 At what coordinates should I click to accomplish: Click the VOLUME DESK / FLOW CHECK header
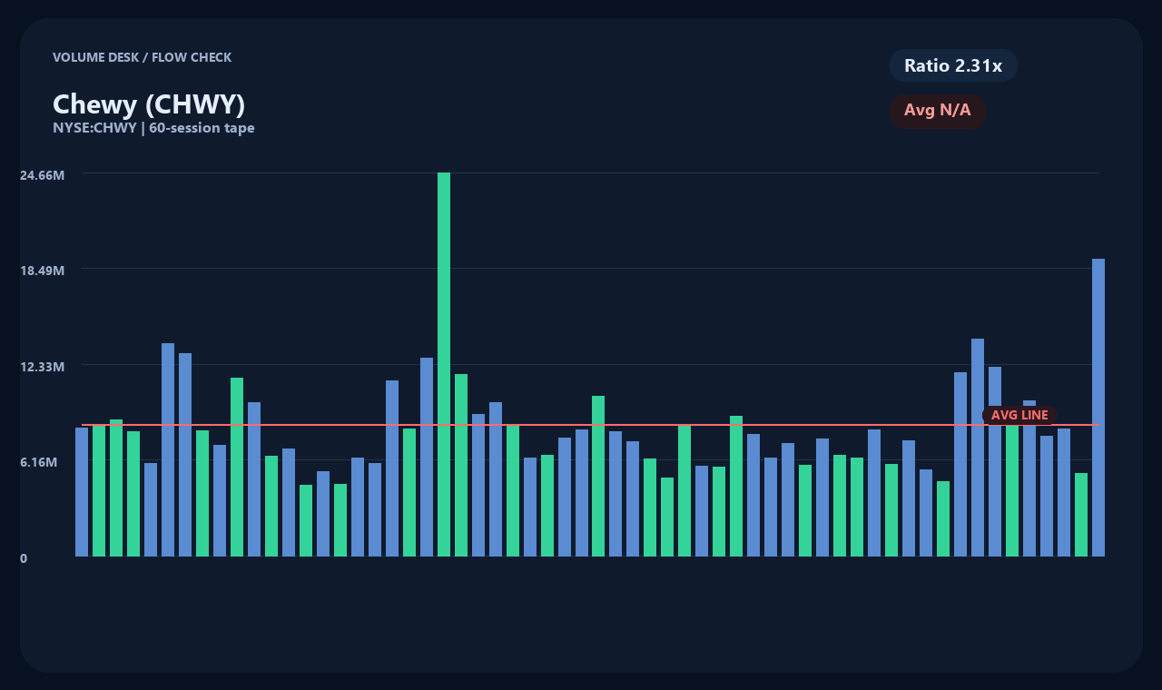click(142, 57)
